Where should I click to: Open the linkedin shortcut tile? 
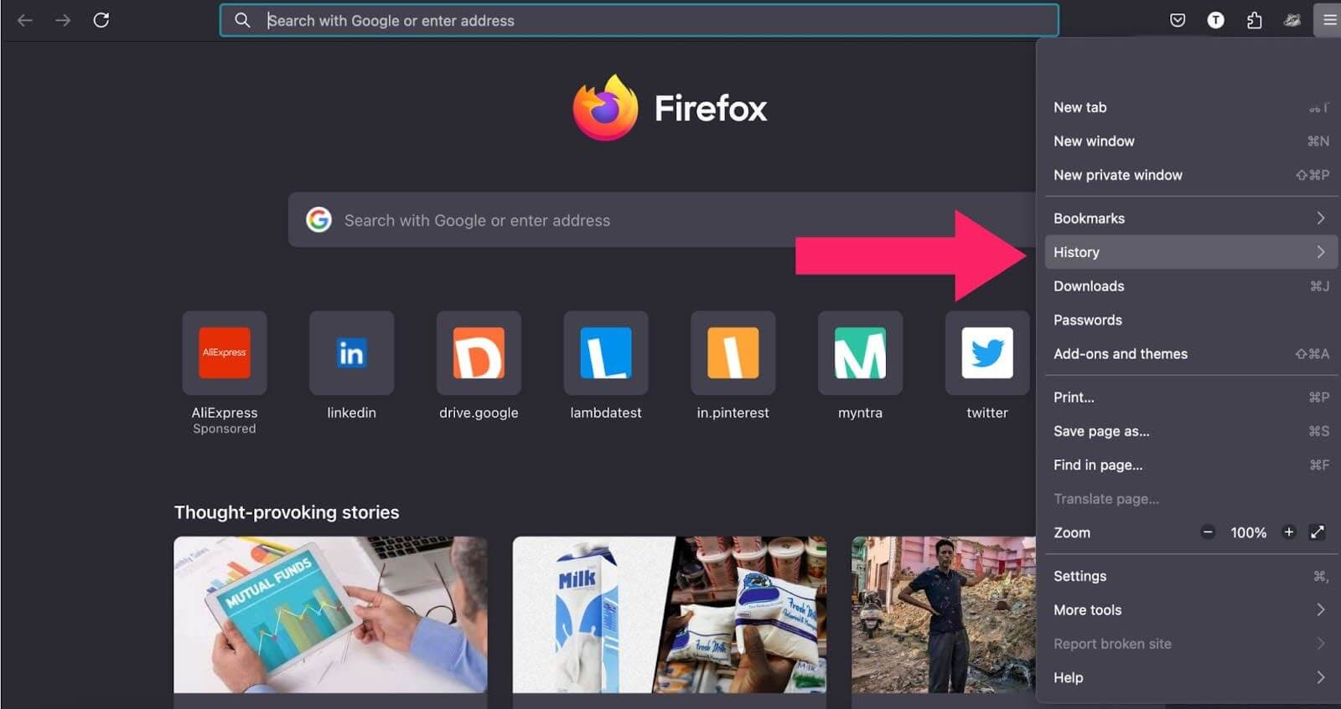tap(351, 352)
